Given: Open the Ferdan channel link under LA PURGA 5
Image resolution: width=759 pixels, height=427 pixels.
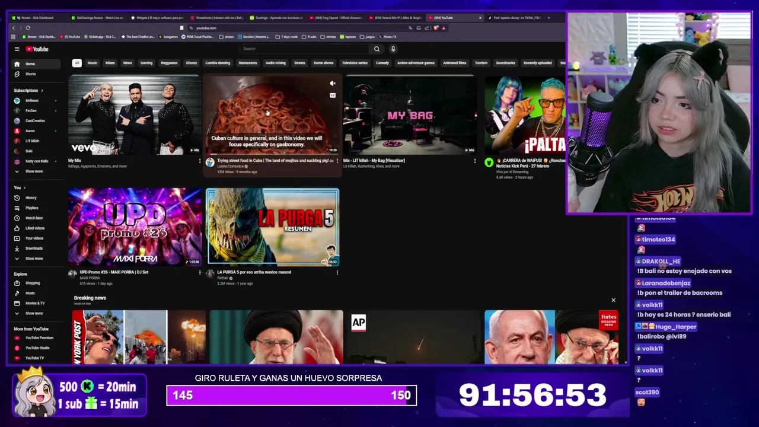Looking at the screenshot, I should coord(223,278).
